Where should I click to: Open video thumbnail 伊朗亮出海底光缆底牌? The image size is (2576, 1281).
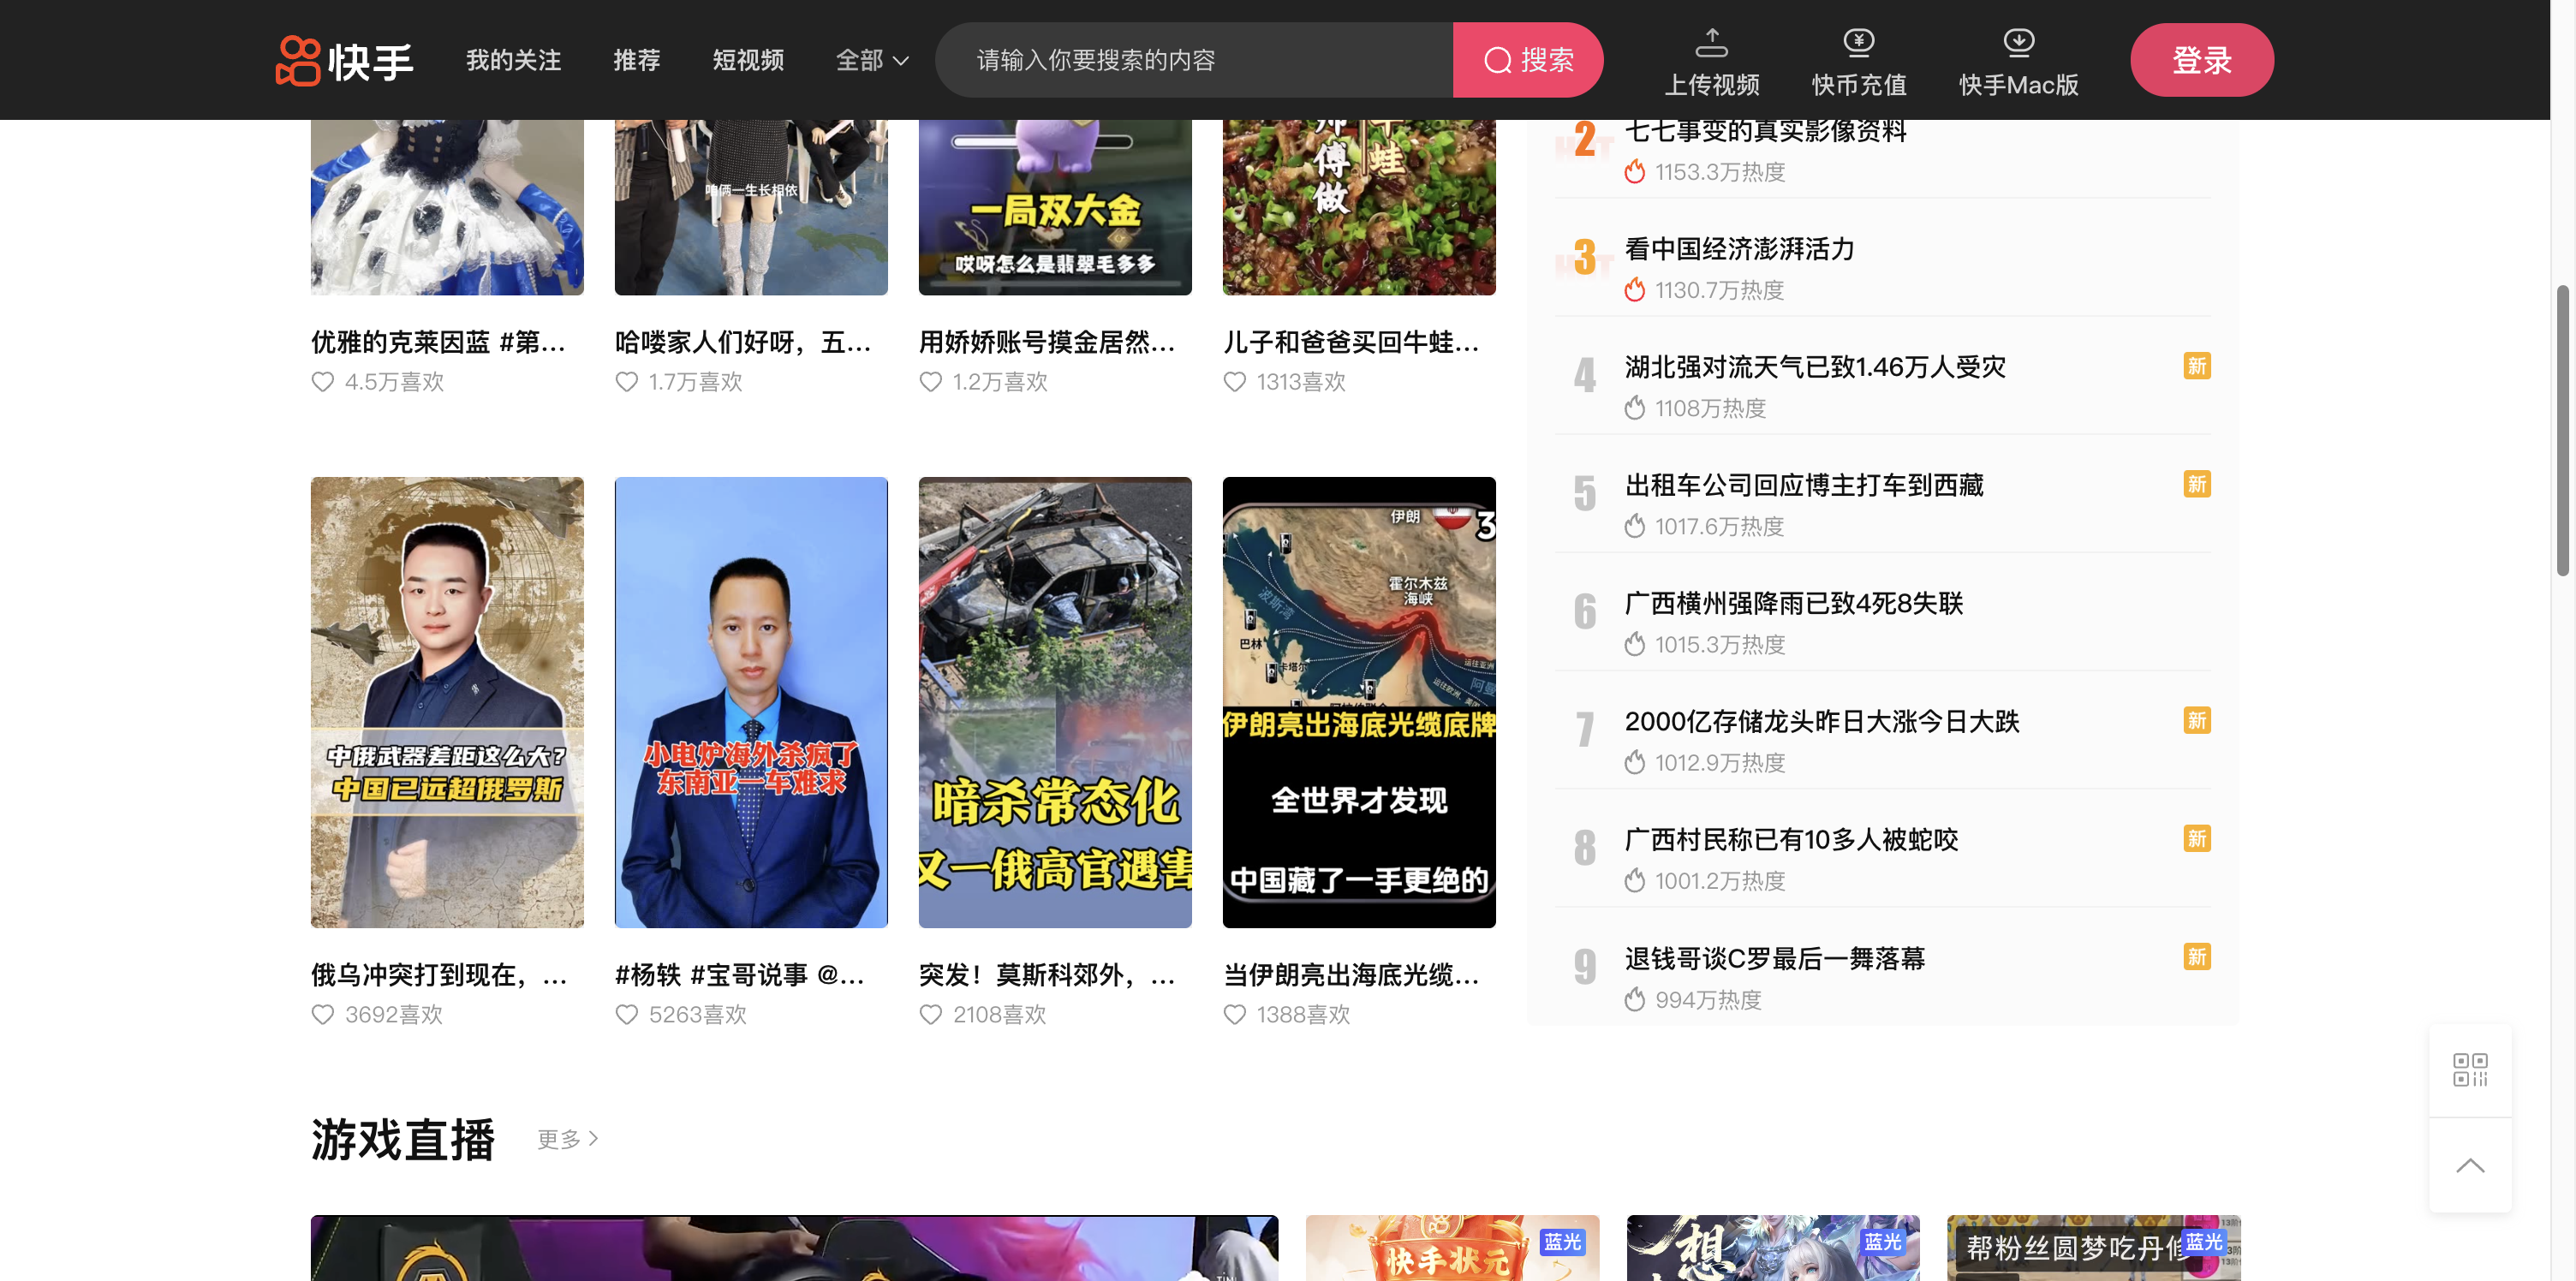pyautogui.click(x=1359, y=702)
